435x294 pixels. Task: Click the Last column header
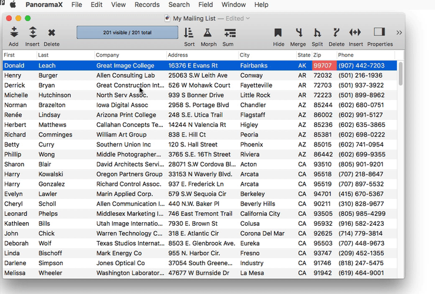pos(66,55)
